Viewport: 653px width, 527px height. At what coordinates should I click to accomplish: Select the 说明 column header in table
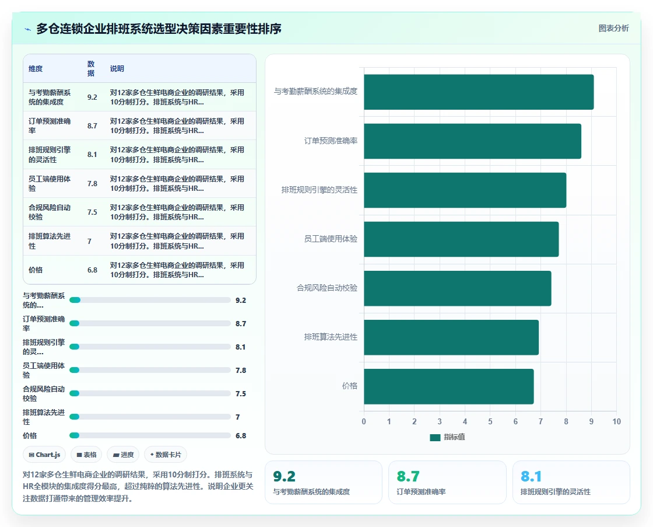coord(117,69)
